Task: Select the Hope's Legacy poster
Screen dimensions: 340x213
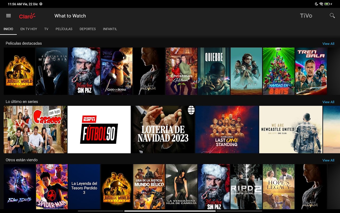Action: [279, 187]
